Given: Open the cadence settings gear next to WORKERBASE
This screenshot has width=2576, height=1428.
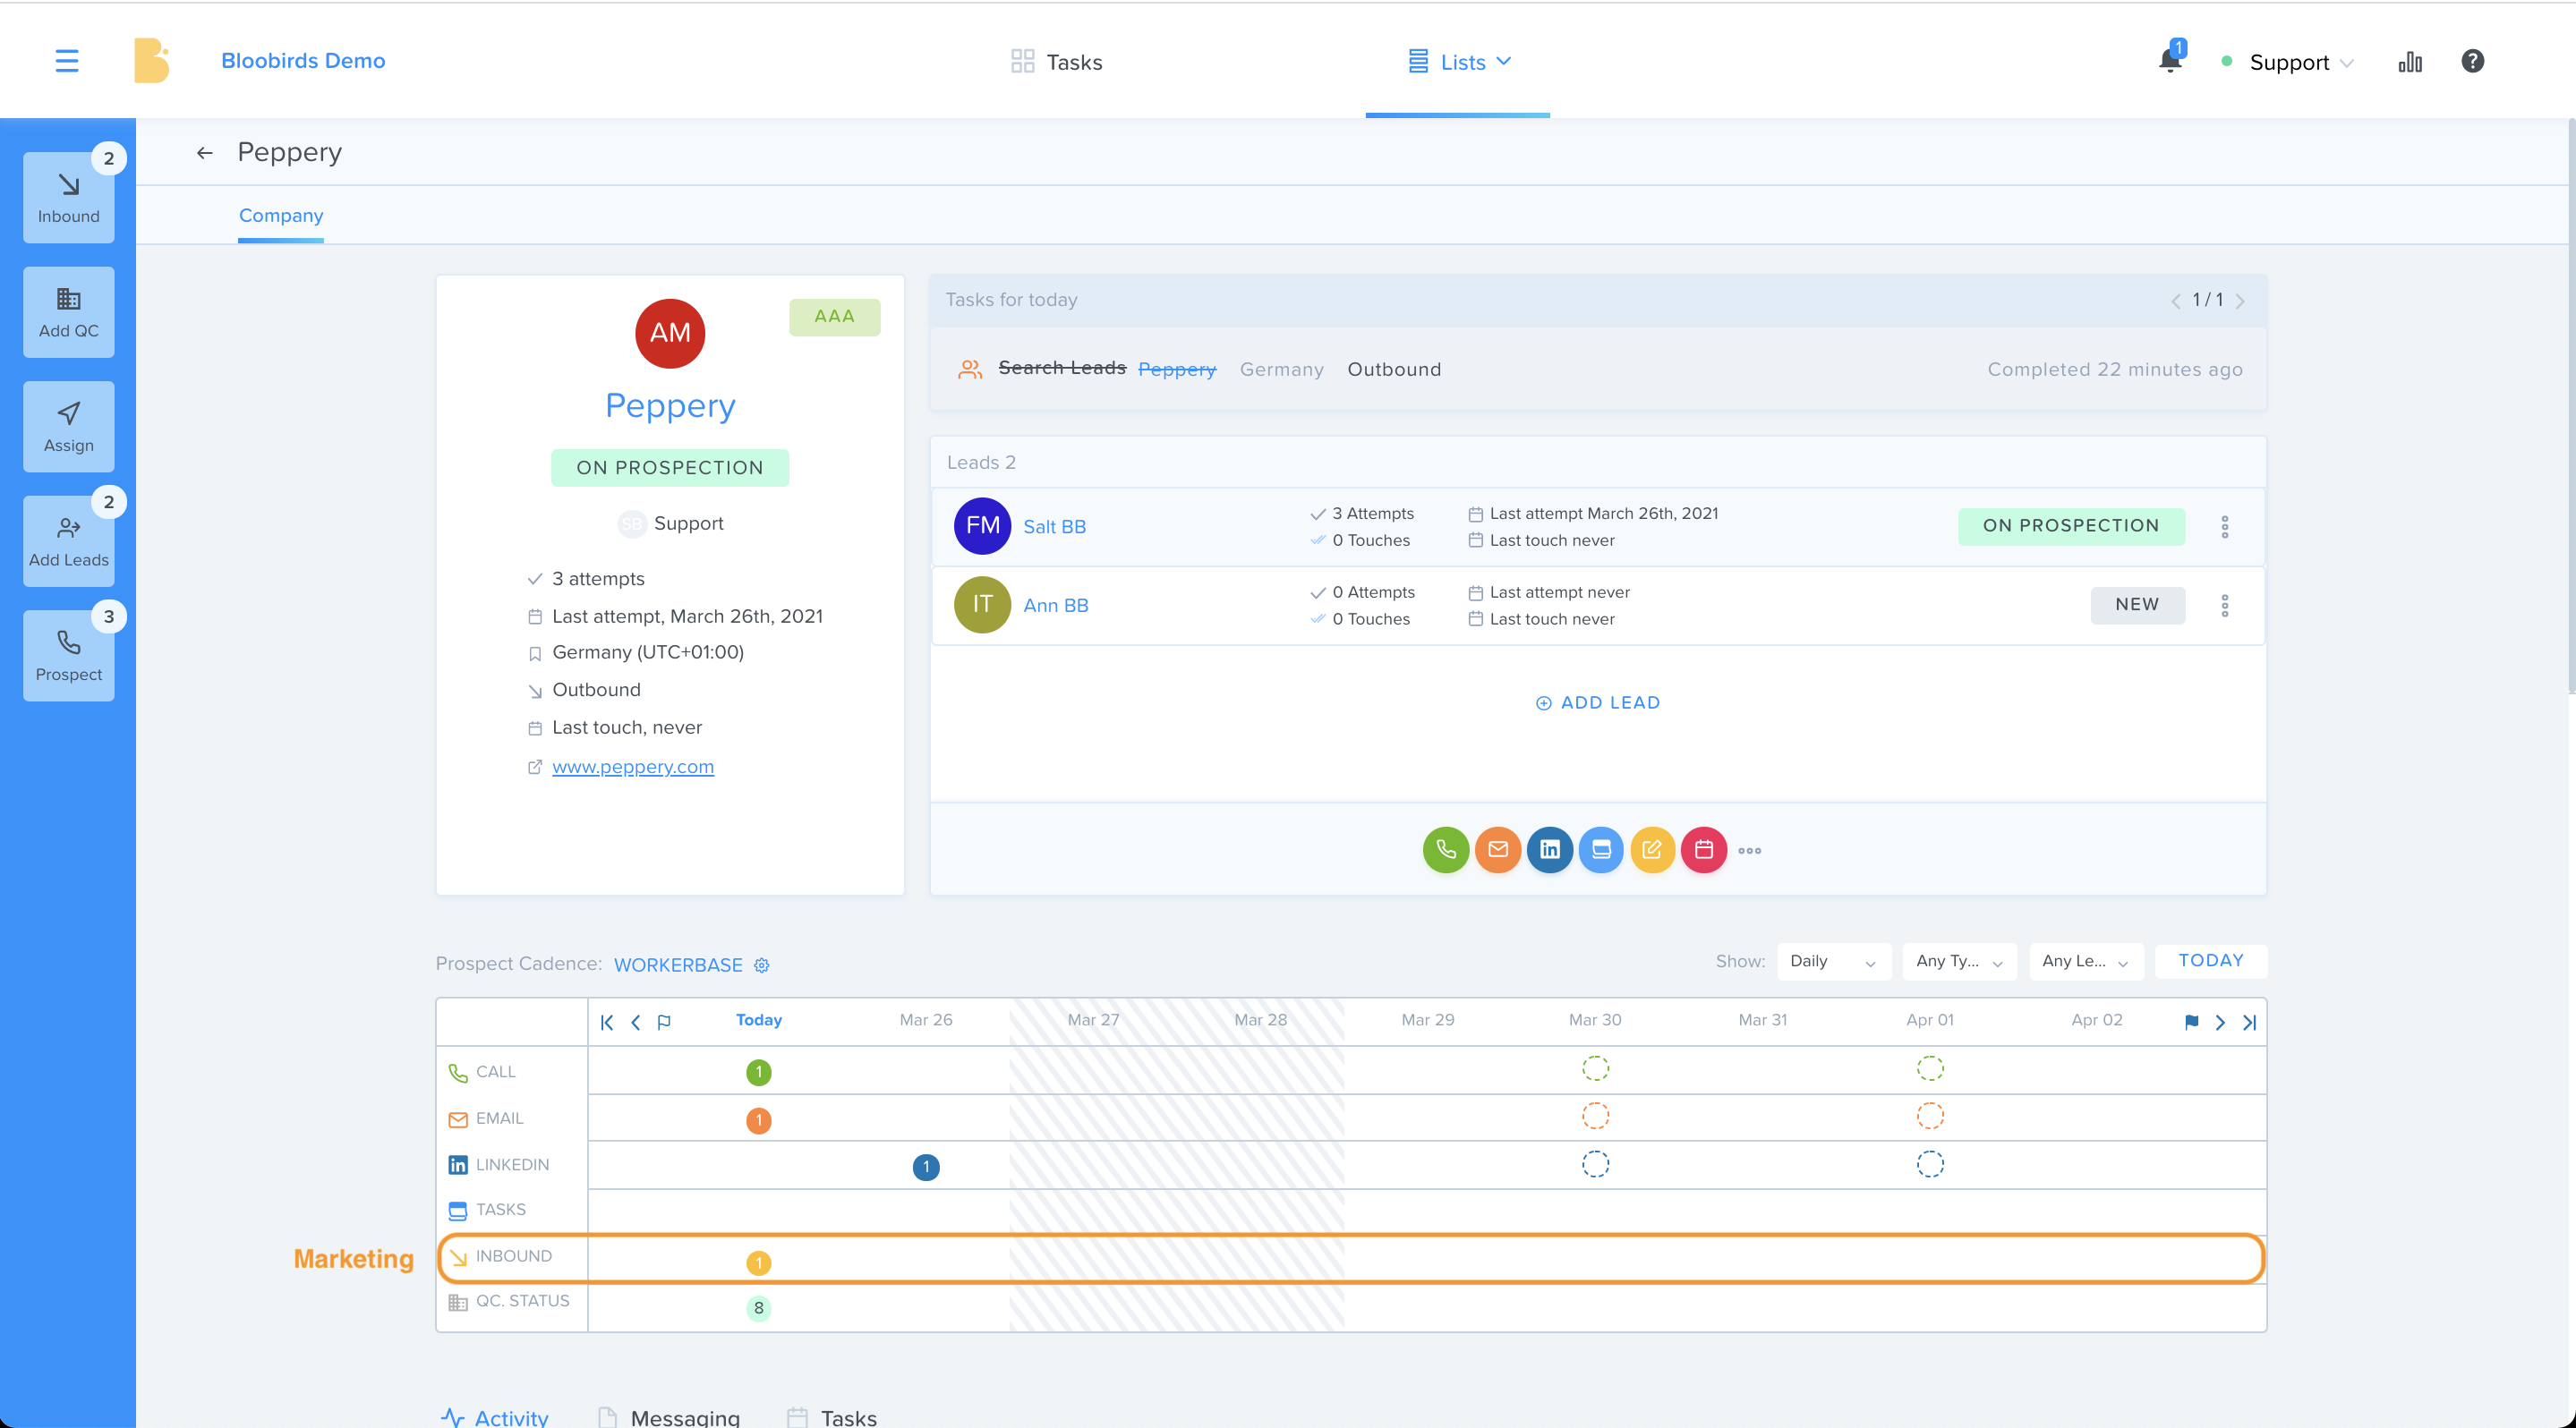Looking at the screenshot, I should coord(762,965).
